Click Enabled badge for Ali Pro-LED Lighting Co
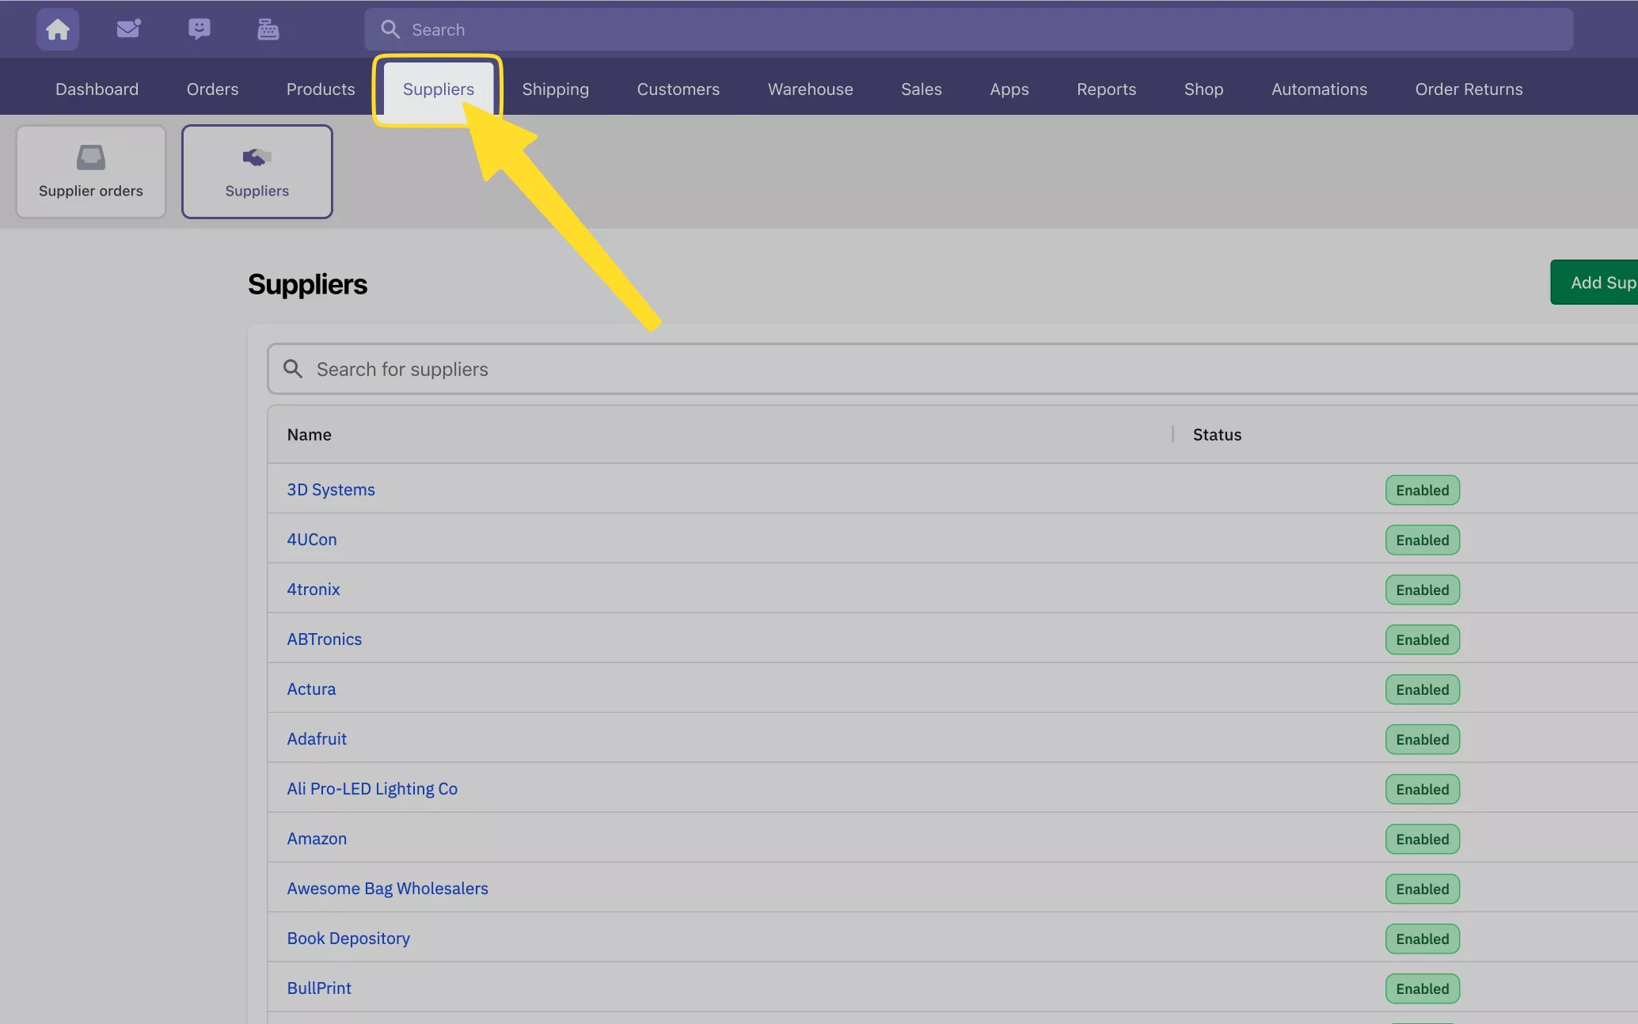Screen dimensions: 1638x1024 click(1422, 789)
